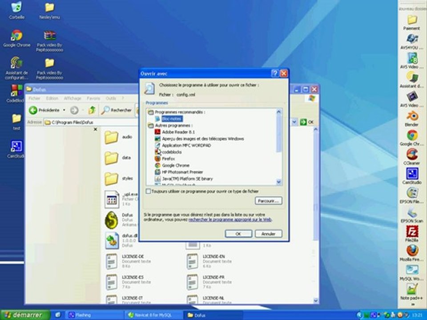Open the Affichage menu in Dofus window
Screen dimensions: 427x320
pos(73,98)
